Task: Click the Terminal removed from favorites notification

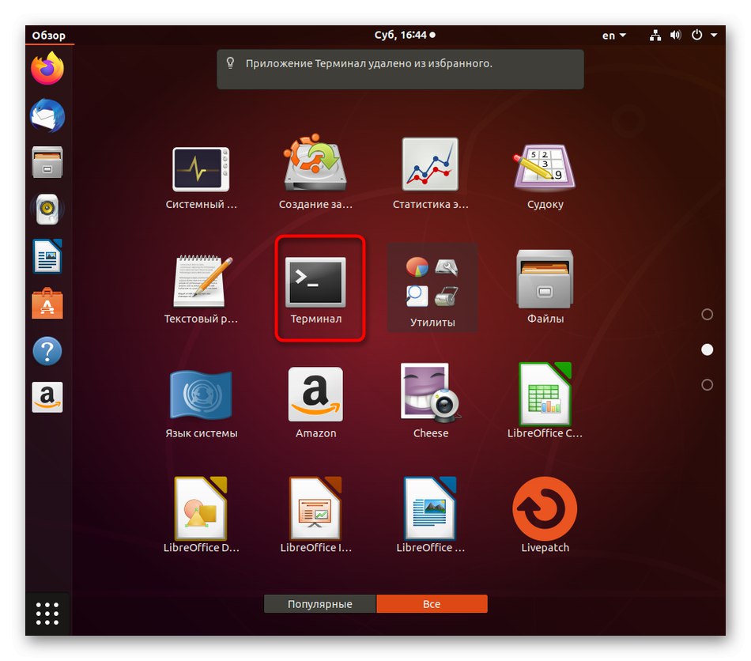Action: click(401, 69)
